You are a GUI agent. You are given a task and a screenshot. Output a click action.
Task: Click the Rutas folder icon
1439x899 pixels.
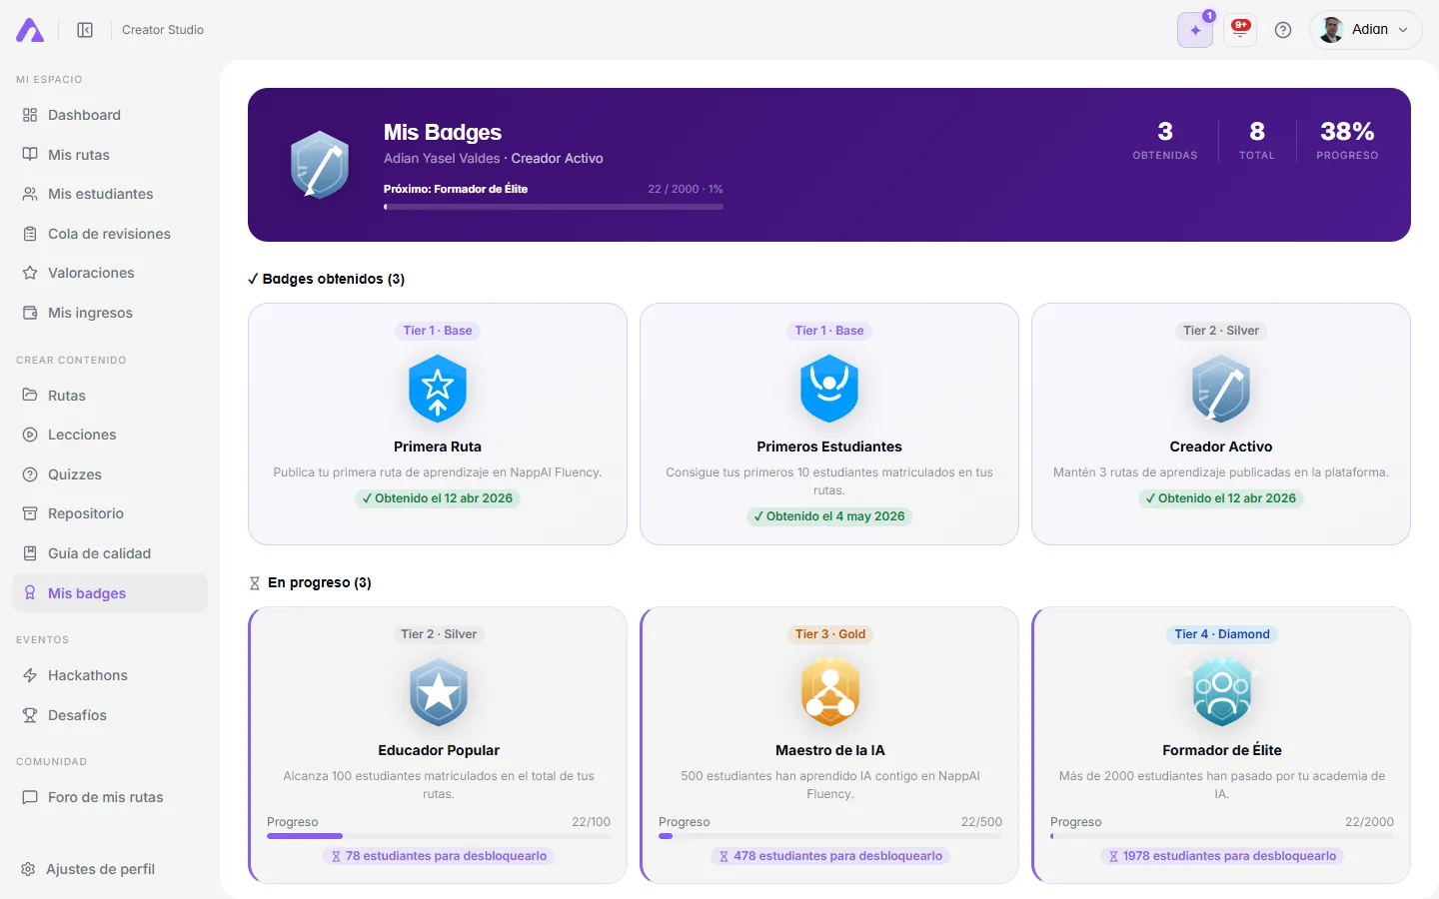pyautogui.click(x=30, y=396)
